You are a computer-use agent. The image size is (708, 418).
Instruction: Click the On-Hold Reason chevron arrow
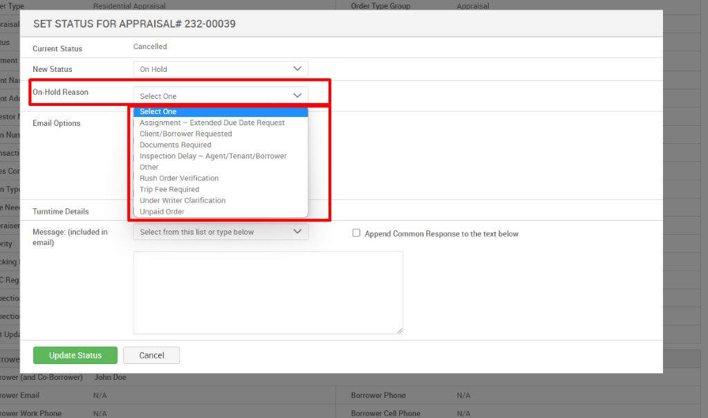click(x=297, y=94)
